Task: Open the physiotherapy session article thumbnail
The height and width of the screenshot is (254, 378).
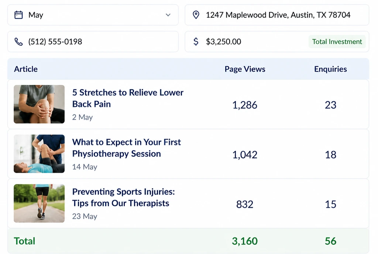Action: point(39,154)
